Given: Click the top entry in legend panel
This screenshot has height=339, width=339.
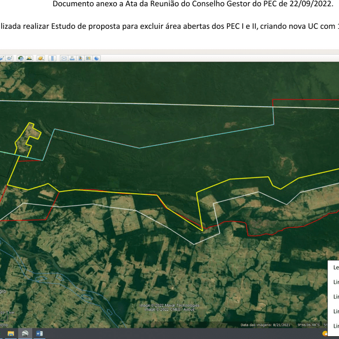Looking at the screenshot, I should pos(334,268).
